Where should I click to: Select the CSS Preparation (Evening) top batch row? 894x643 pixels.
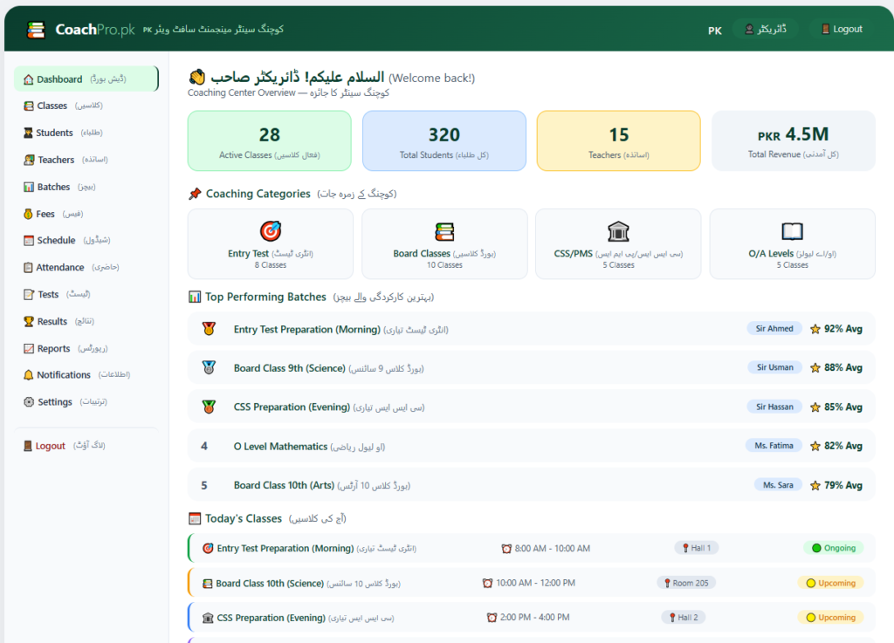(532, 407)
